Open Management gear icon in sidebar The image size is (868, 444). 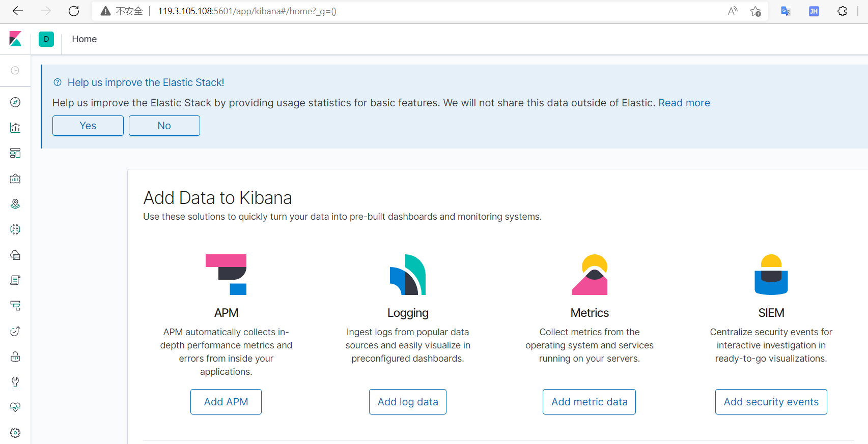point(15,433)
